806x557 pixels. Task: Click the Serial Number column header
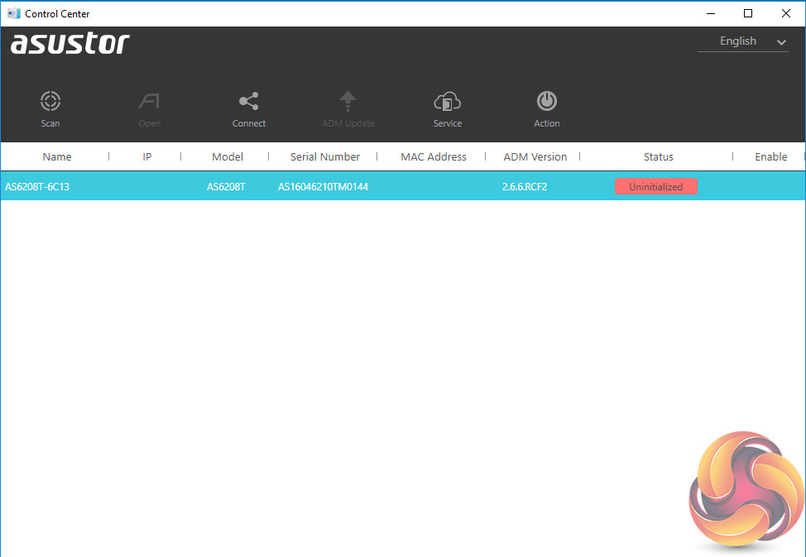325,157
